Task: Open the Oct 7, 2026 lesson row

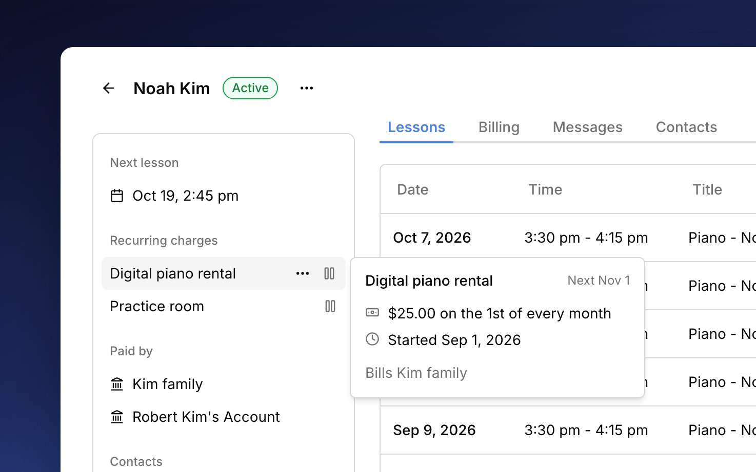Action: (x=568, y=238)
